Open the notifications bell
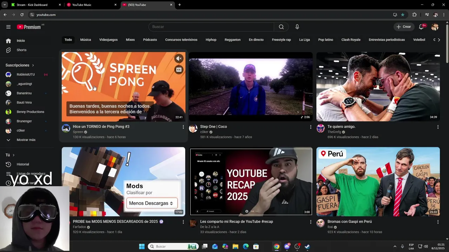Viewport: 449px width, 252px height. pos(422,27)
